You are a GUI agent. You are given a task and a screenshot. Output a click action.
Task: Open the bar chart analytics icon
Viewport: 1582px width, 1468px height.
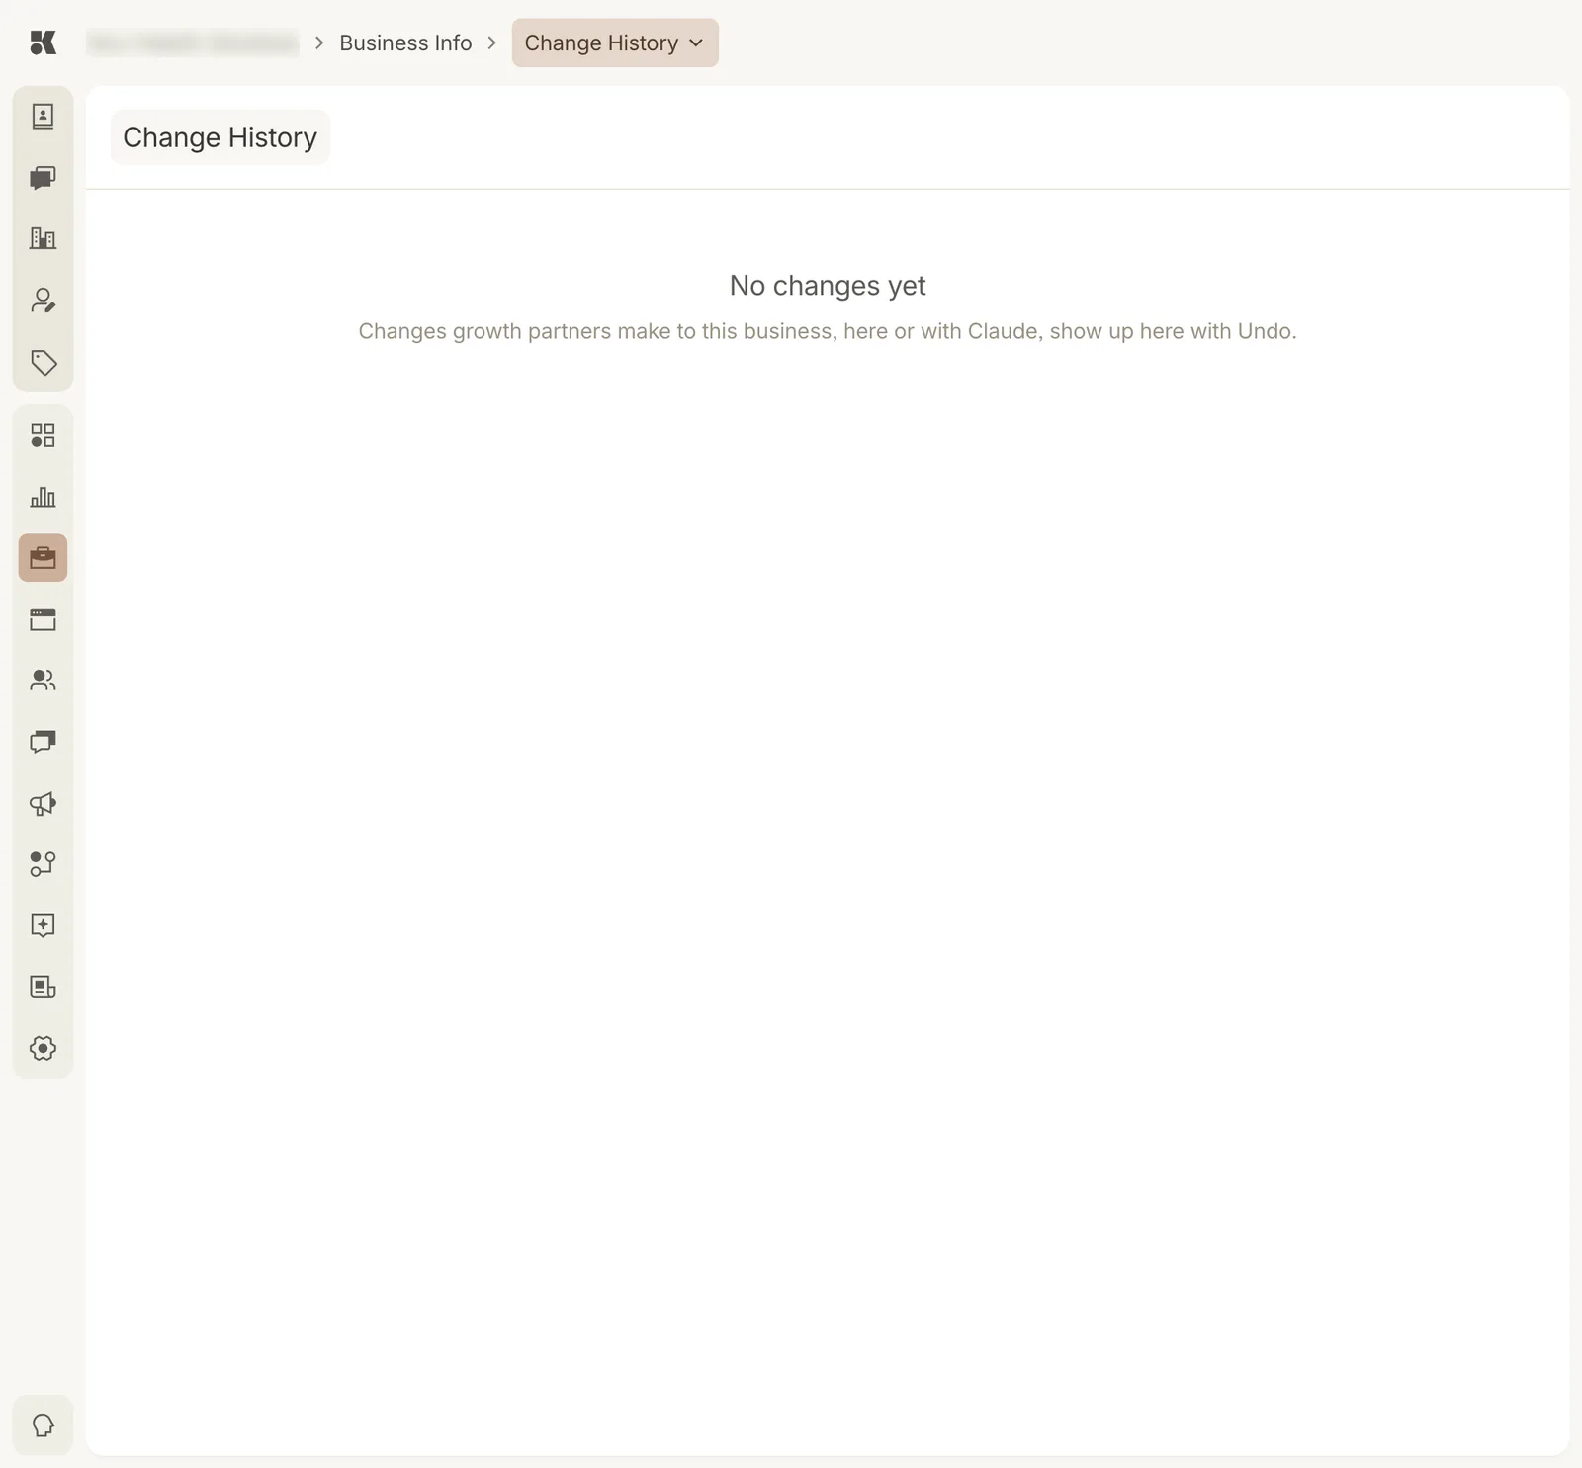[x=43, y=496]
